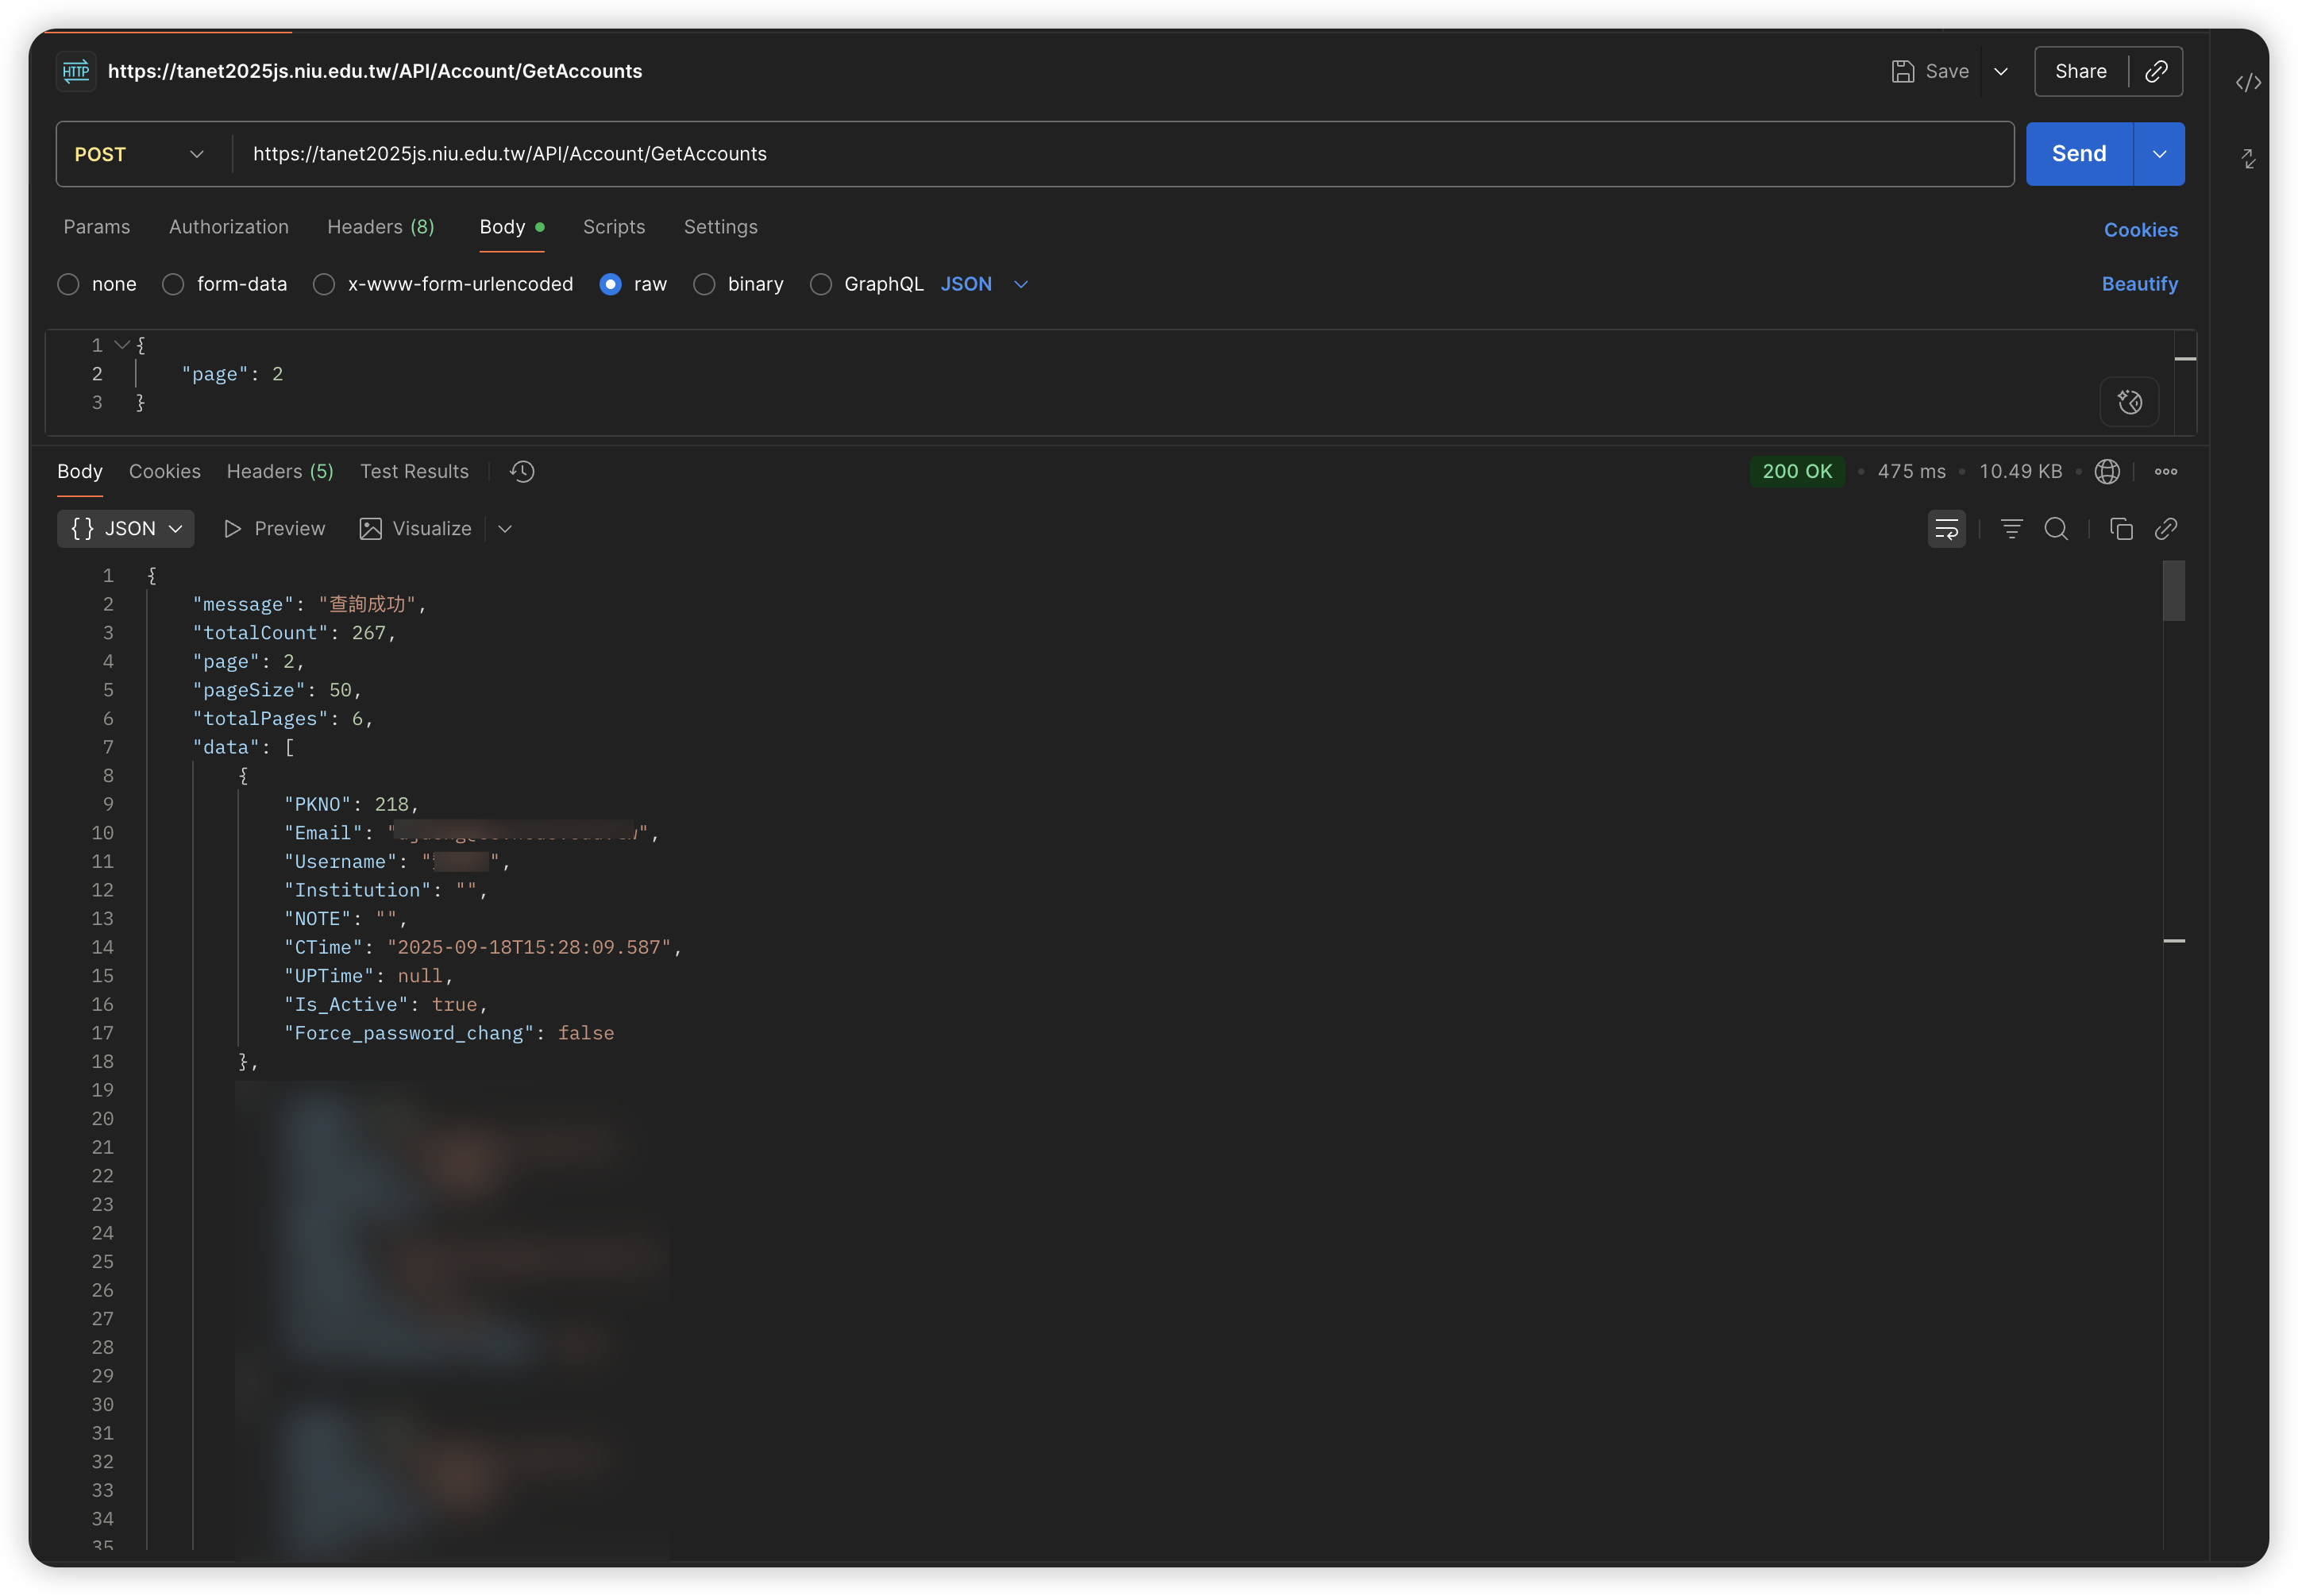This screenshot has height=1596, width=2298.
Task: Click the network globe icon
Action: click(x=2107, y=471)
